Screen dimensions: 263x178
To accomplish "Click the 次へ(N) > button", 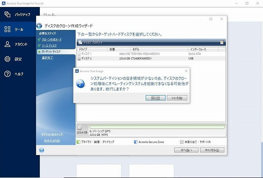I will point(186,150).
